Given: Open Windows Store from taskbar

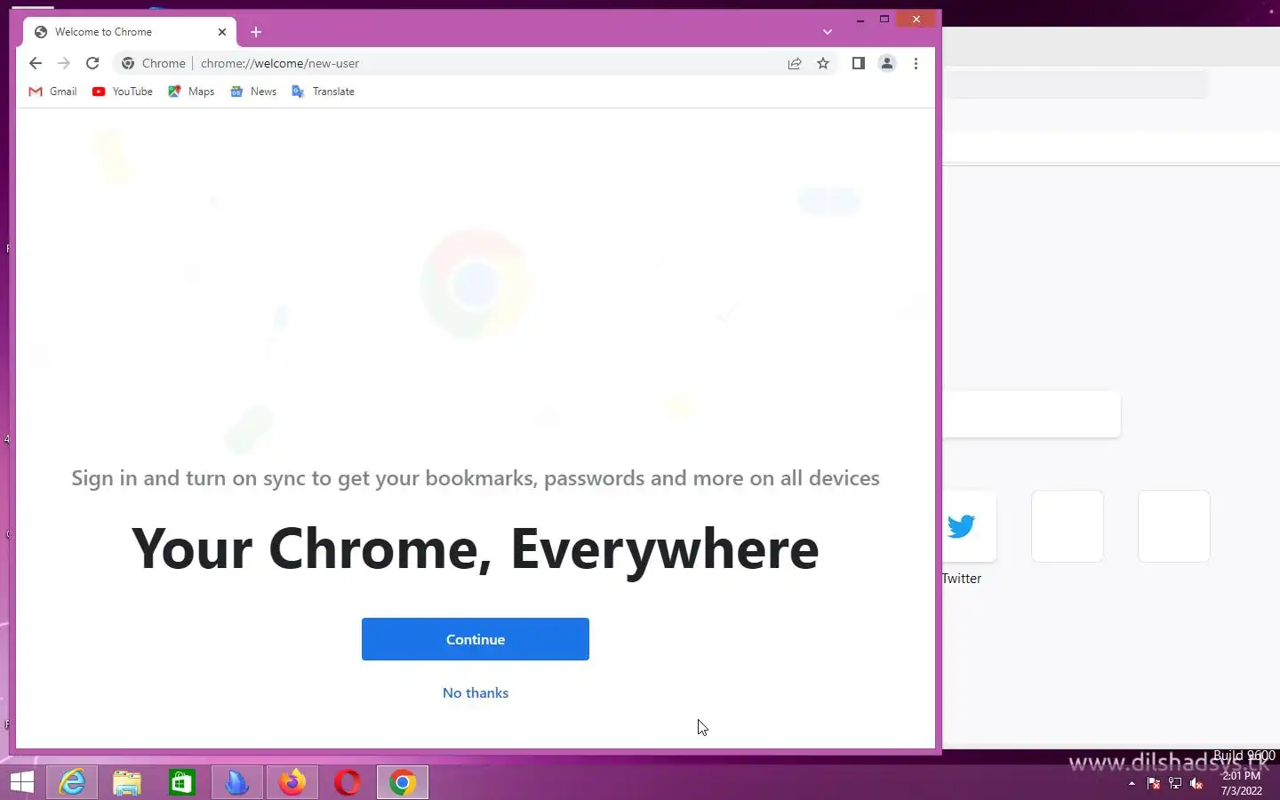Looking at the screenshot, I should click(182, 782).
